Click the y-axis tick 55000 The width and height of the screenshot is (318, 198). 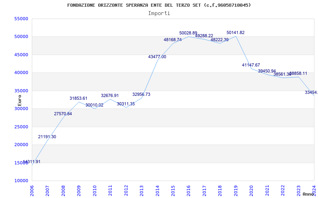21,19
